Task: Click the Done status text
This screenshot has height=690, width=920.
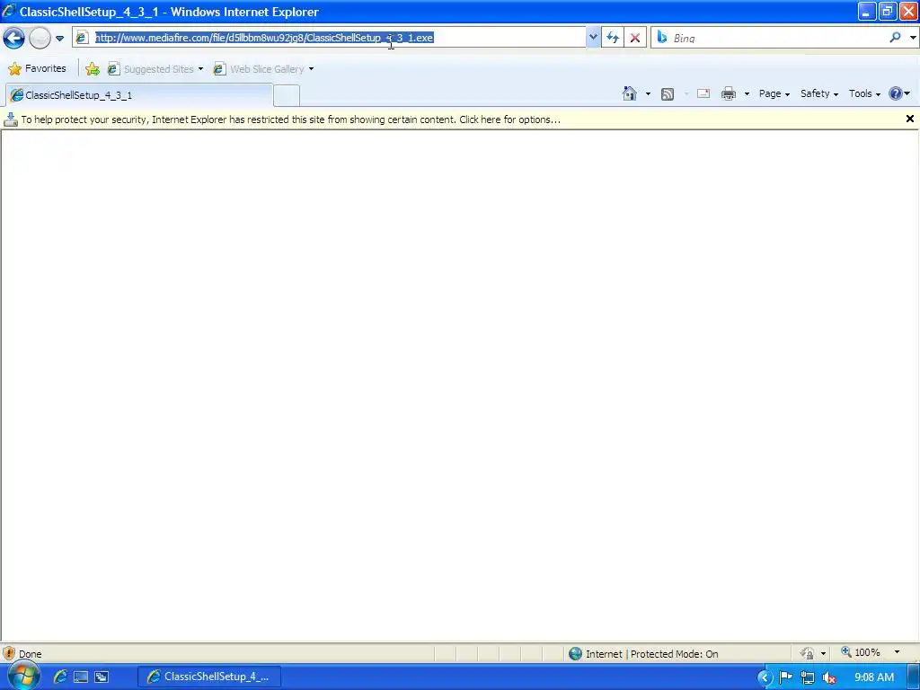Action: [x=30, y=654]
